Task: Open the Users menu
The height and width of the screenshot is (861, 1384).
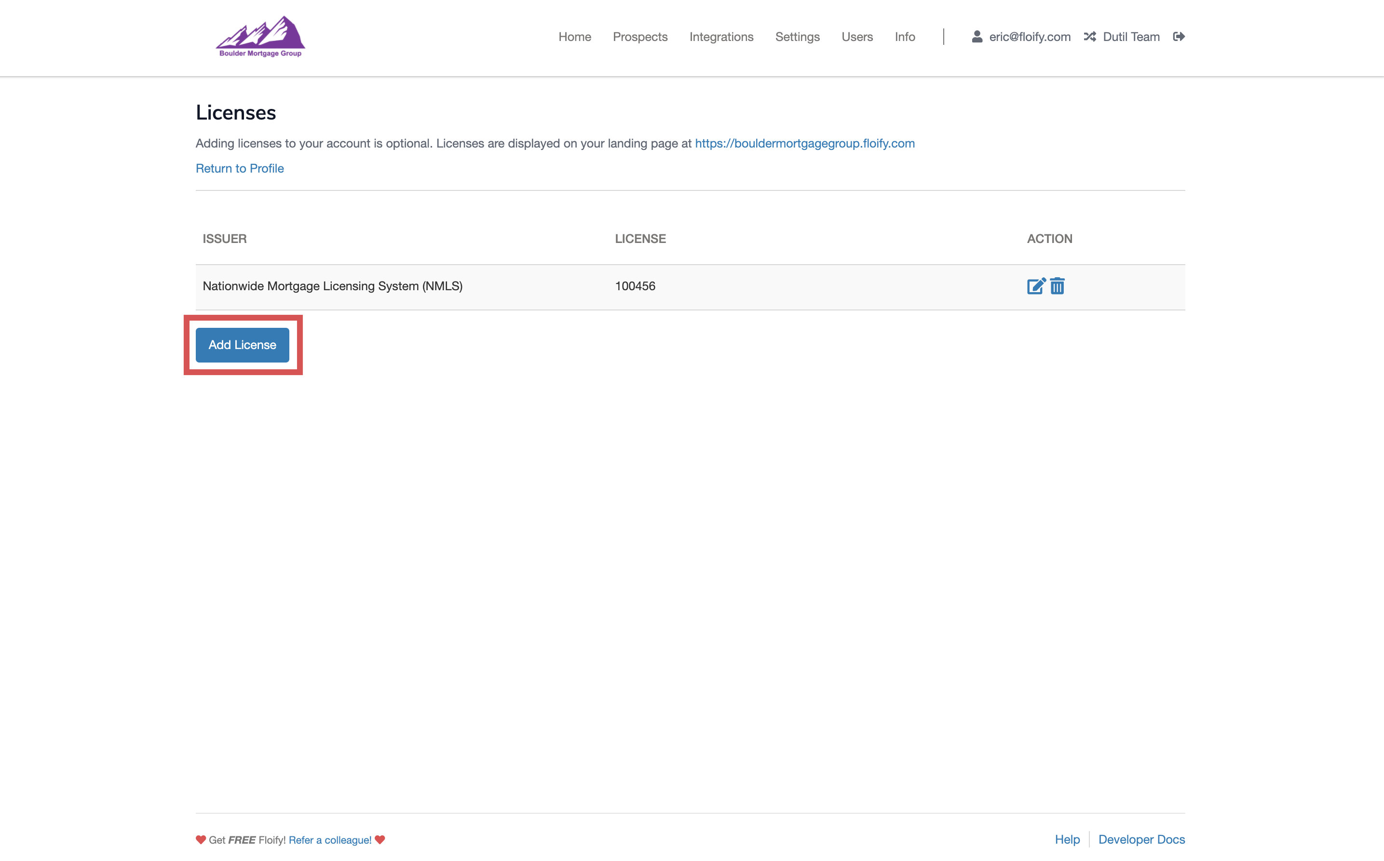Action: 857,37
